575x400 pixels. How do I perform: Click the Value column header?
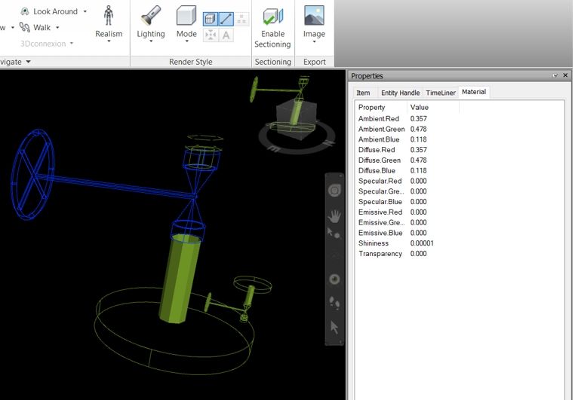coord(418,108)
